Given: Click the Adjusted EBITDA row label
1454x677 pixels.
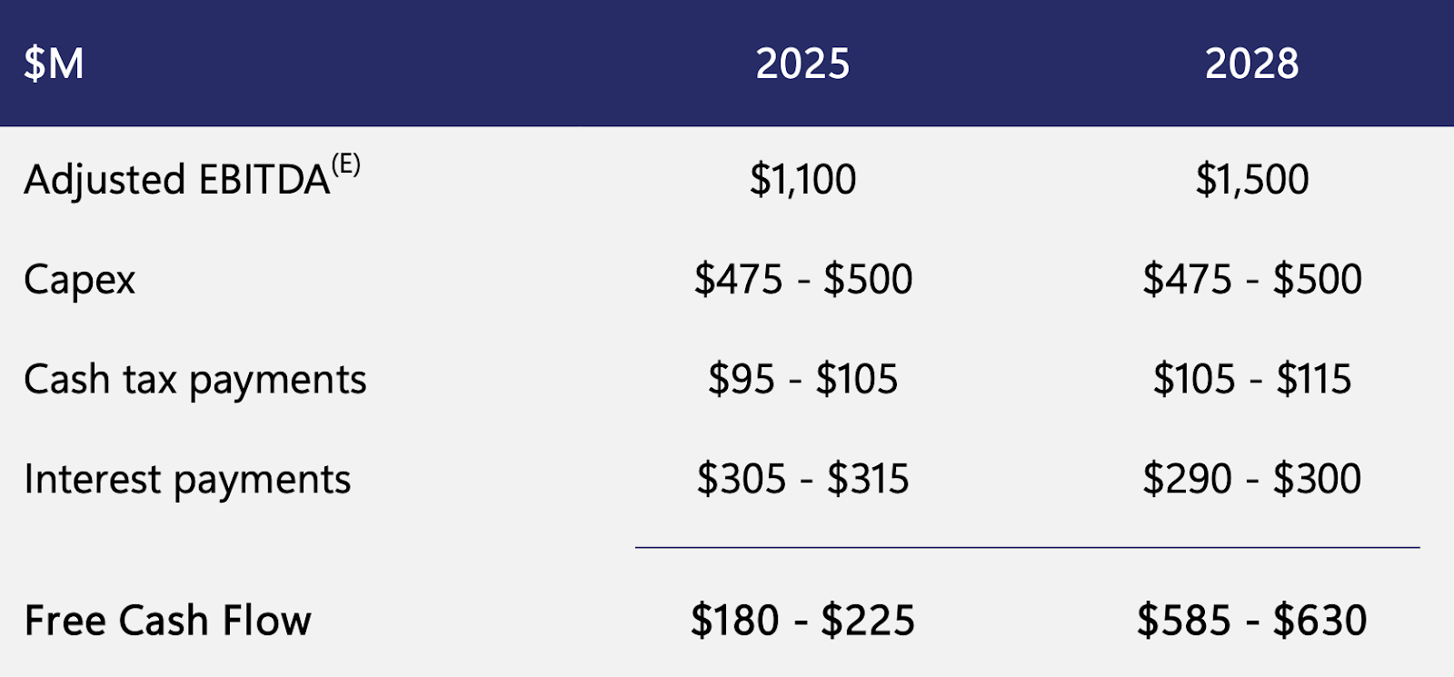Looking at the screenshot, I should [x=176, y=180].
